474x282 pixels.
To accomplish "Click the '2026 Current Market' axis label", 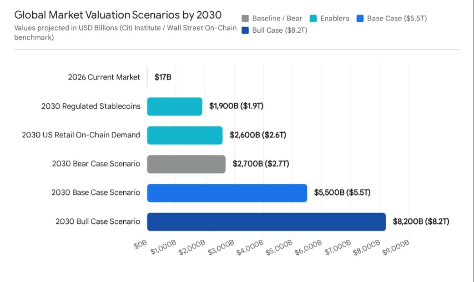I will [104, 77].
